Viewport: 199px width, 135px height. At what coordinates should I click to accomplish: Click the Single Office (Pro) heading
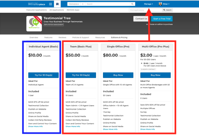click(x=118, y=47)
